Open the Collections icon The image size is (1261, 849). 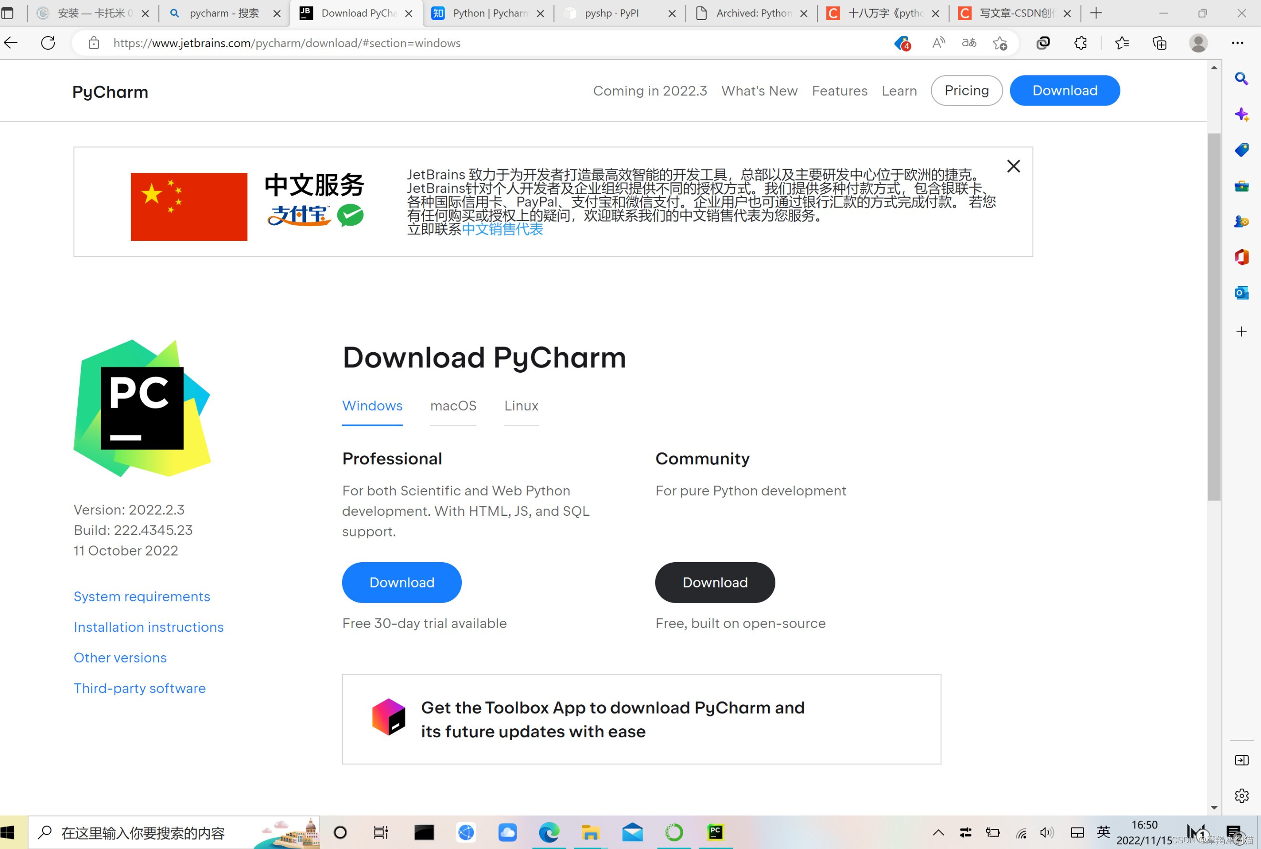(x=1159, y=43)
